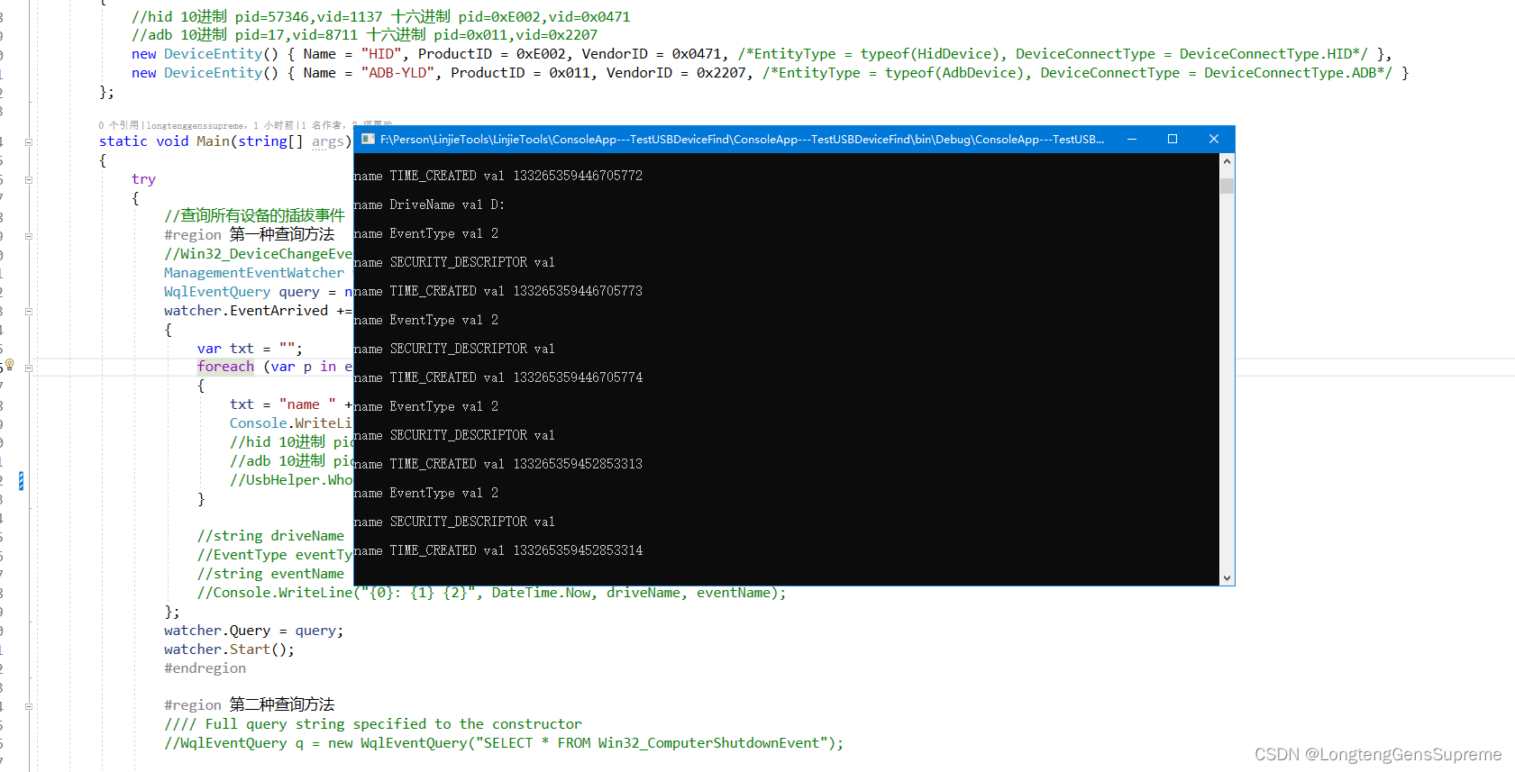Click the "HID" string literal
This screenshot has height=772, width=1515.
(381, 54)
